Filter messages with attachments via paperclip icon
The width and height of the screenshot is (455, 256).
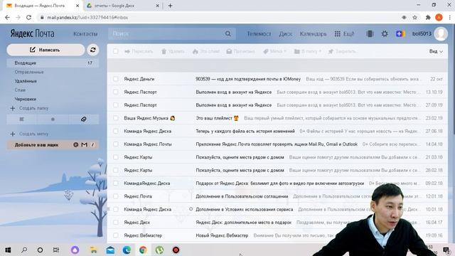pyautogui.click(x=83, y=119)
